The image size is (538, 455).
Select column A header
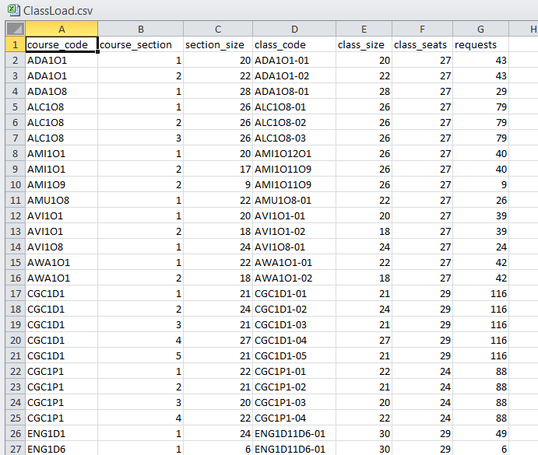click(62, 30)
